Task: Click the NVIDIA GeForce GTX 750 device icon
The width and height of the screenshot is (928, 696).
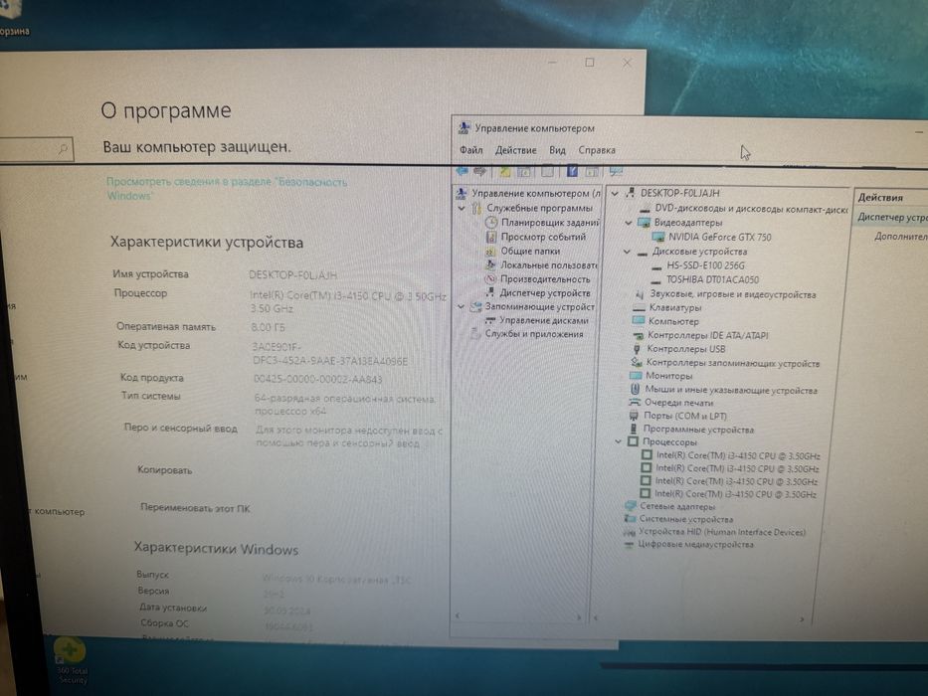Action: 657,237
